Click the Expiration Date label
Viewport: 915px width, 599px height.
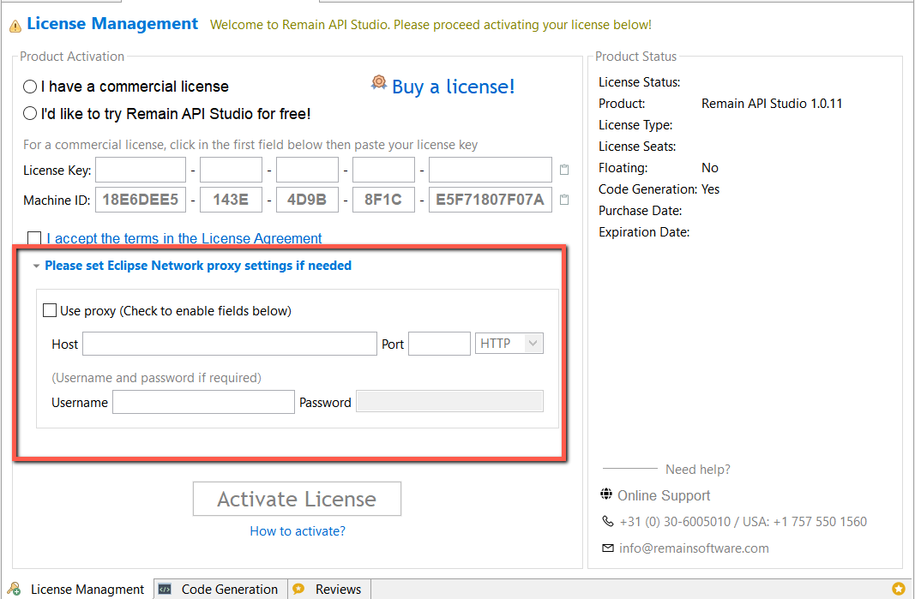(x=644, y=232)
